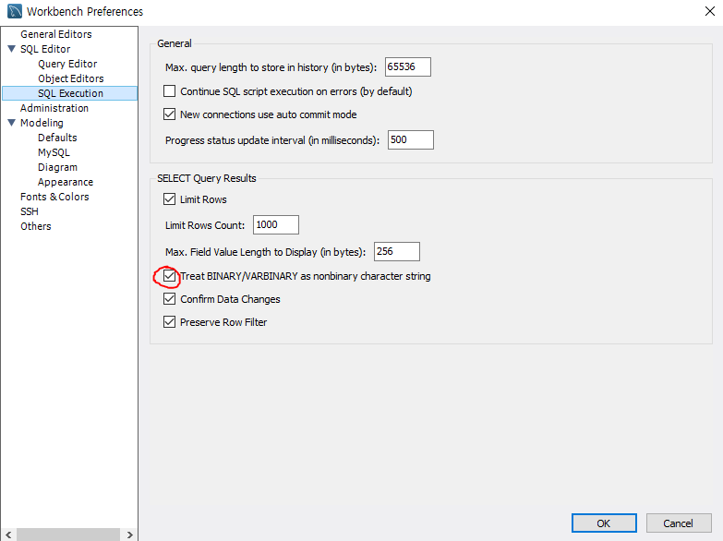Image resolution: width=723 pixels, height=541 pixels.
Task: Toggle New connections use auto commit mode
Action: click(x=169, y=114)
